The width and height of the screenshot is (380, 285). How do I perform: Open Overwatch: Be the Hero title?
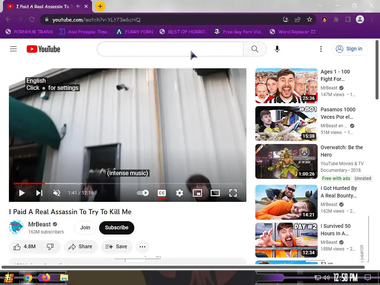[x=342, y=151]
